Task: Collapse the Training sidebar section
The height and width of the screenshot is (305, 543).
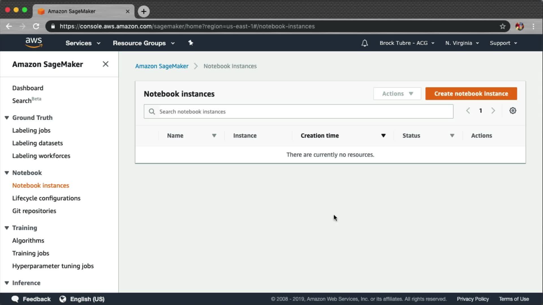Action: (7, 228)
